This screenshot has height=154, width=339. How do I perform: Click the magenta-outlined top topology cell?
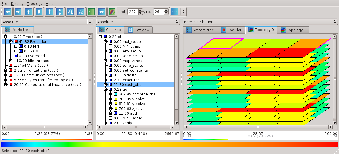222,43
